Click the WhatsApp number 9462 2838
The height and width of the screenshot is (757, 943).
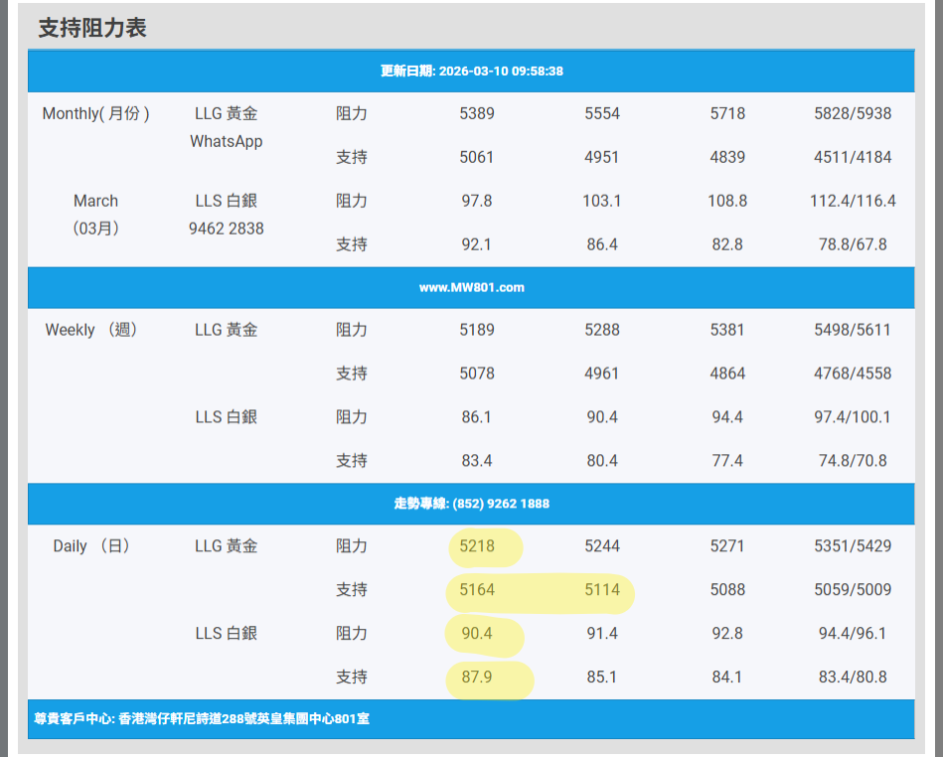pyautogui.click(x=226, y=228)
